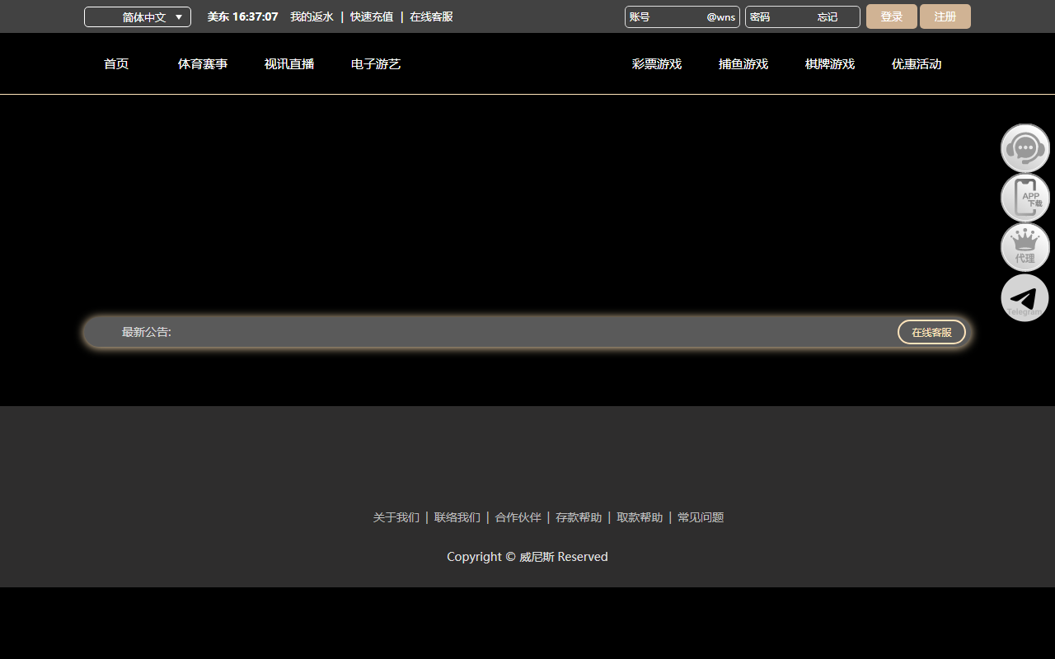Open 优惠活动 promotions menu
This screenshot has width=1055, height=659.
pyautogui.click(x=917, y=64)
